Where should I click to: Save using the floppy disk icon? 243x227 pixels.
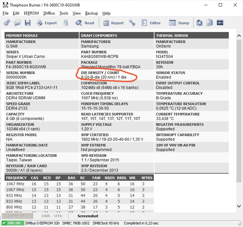(27, 23)
